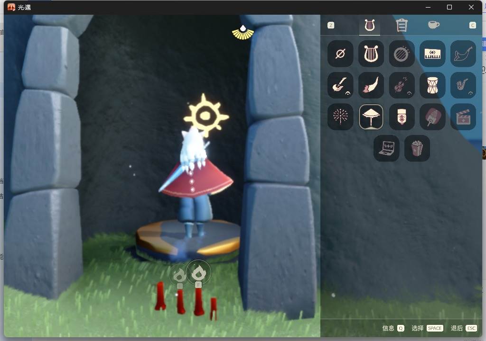The height and width of the screenshot is (341, 486).
Task: Select the empty 'none' item slot
Action: (x=340, y=54)
